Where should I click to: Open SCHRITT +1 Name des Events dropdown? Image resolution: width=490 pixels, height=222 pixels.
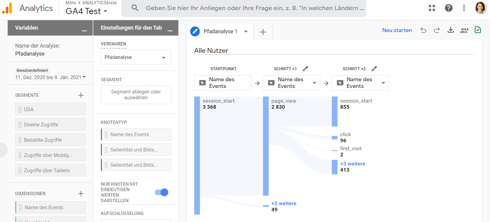coord(291,83)
